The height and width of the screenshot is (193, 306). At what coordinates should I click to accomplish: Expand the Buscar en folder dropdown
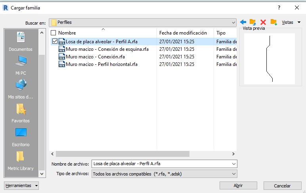[x=233, y=22]
